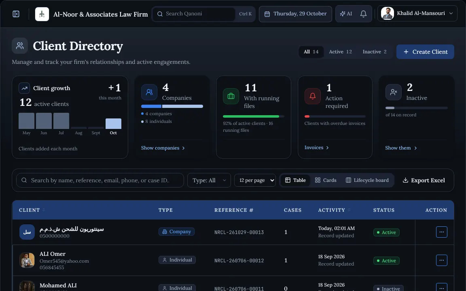This screenshot has height=291, width=466.
Task: Open the 12 per page dropdown
Action: (255, 180)
